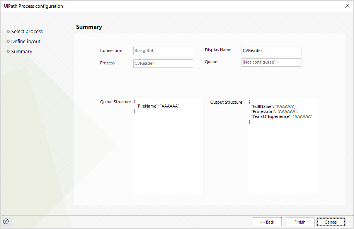354x229 pixels.
Task: Click the Summary heading
Action: coord(89,27)
